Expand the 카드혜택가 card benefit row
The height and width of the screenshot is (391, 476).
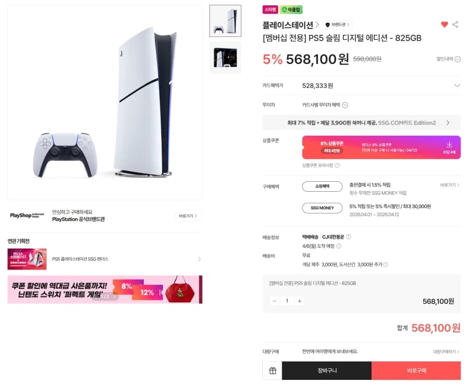coord(362,86)
